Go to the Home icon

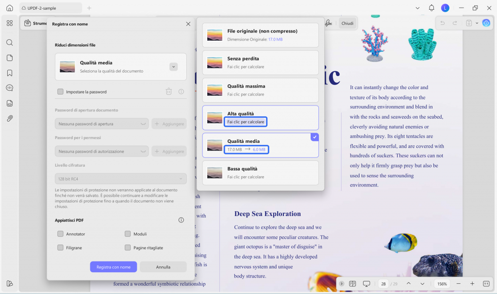pos(10,8)
